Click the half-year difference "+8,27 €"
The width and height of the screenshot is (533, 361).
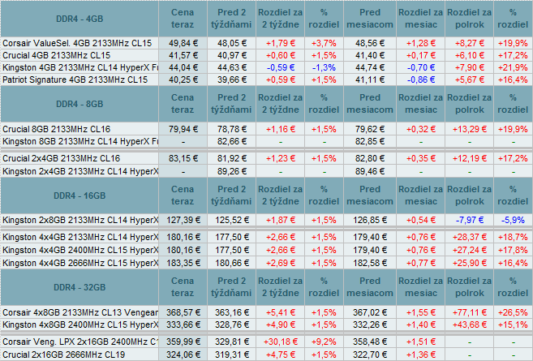[470, 43]
